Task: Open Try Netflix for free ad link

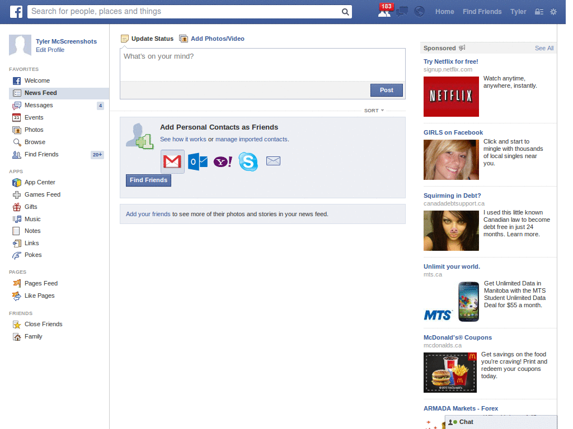Action: [x=450, y=61]
